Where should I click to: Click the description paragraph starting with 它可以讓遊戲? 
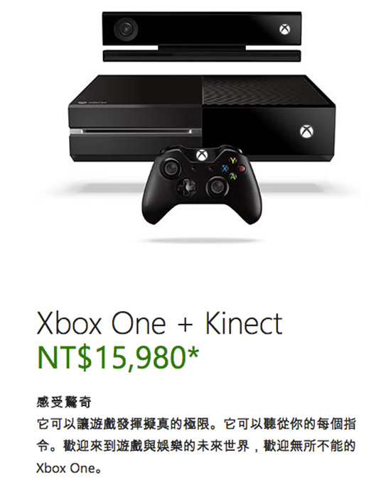tap(195, 447)
